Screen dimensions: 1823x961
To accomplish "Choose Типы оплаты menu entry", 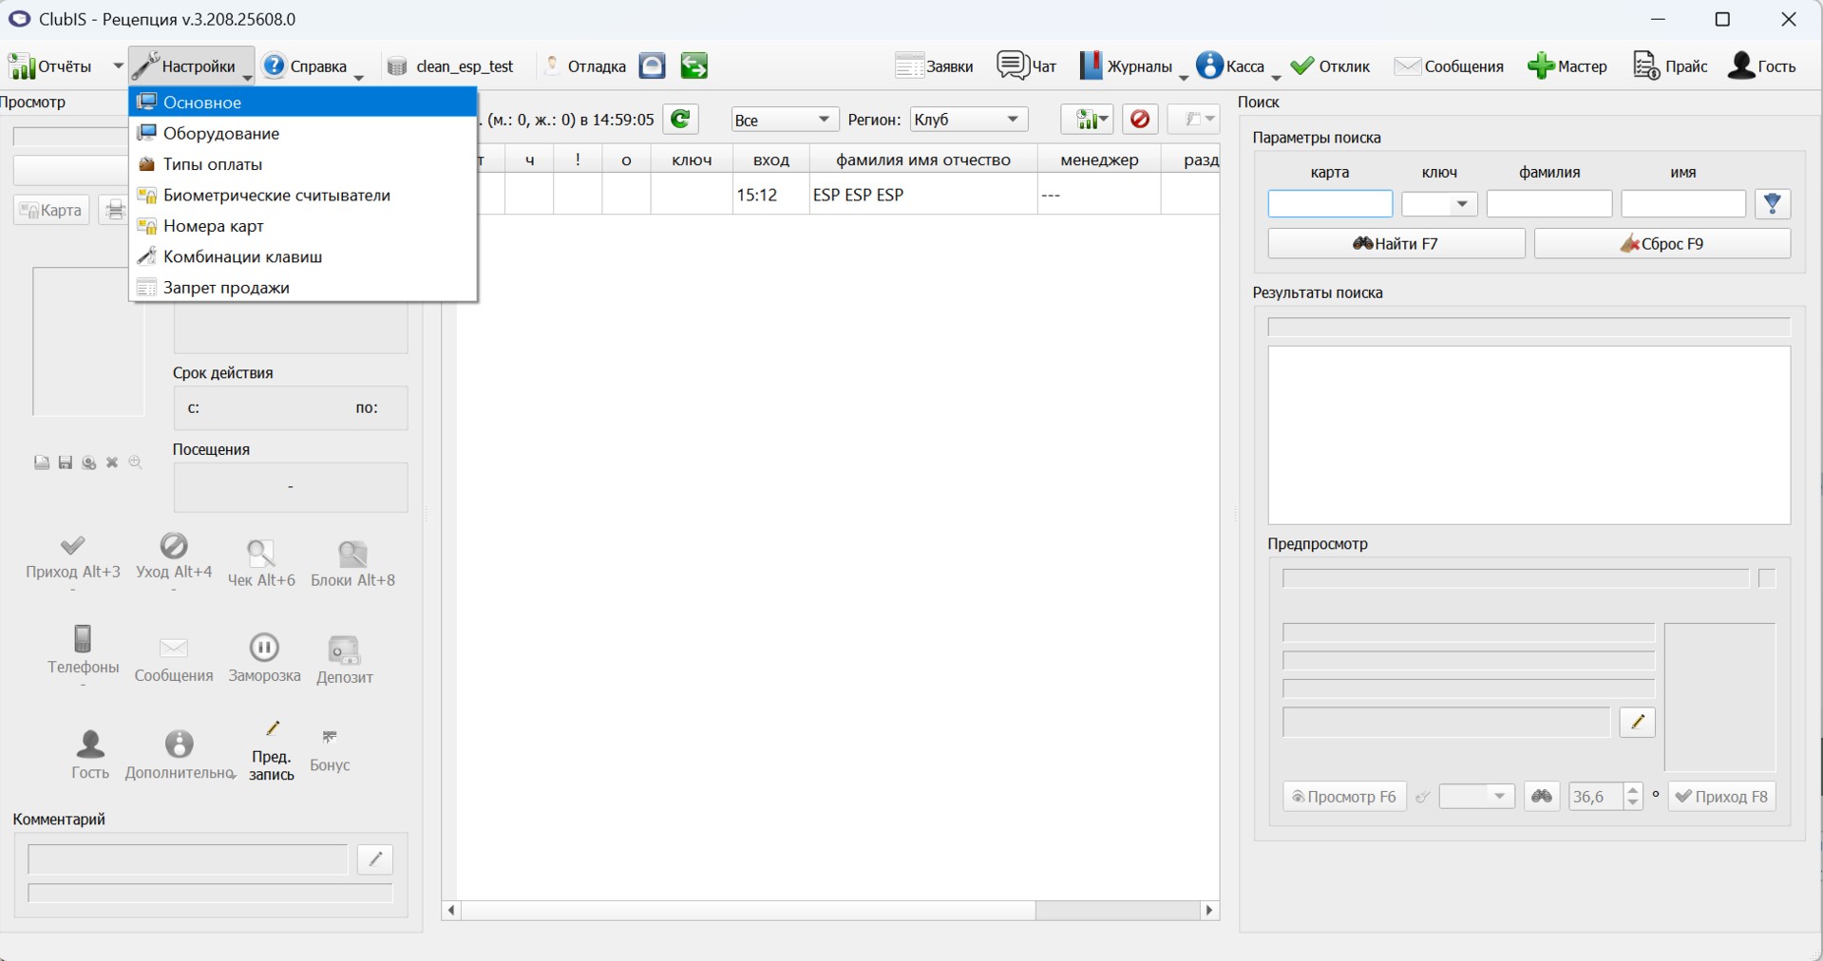I will tap(303, 164).
